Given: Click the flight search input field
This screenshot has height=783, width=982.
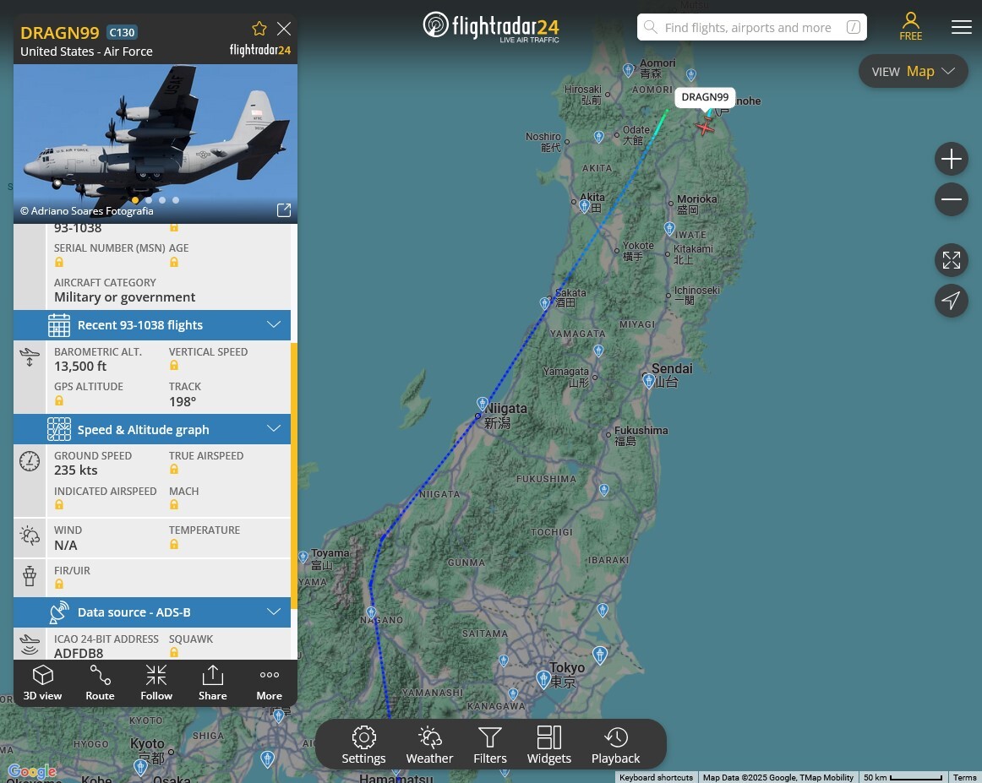Looking at the screenshot, I should coord(751,28).
